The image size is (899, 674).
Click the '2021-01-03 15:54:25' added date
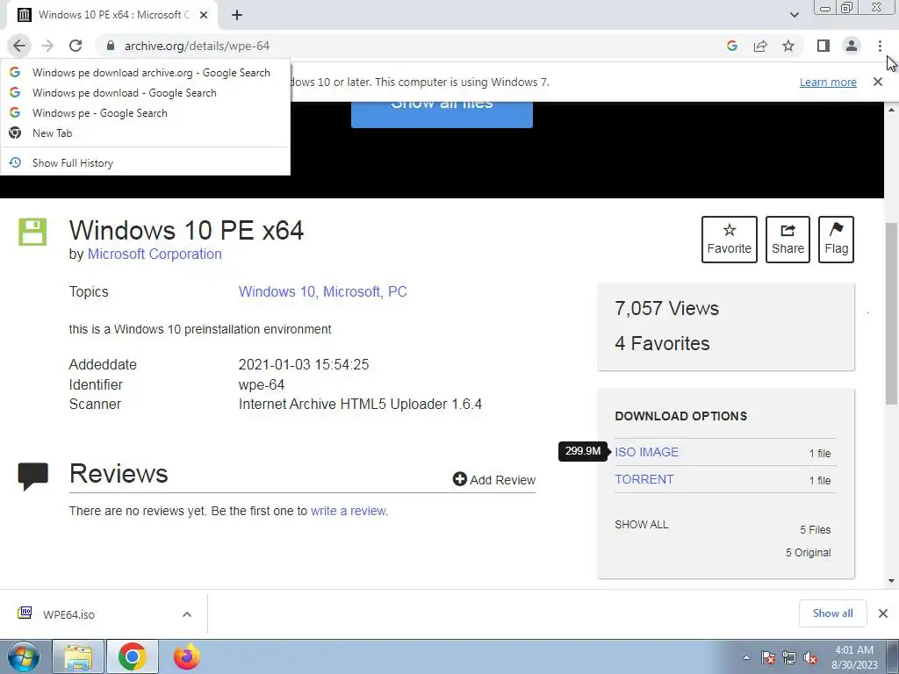[x=303, y=364]
